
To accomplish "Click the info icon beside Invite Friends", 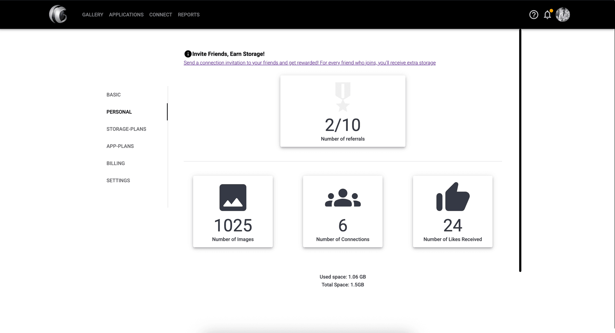I will [x=188, y=54].
